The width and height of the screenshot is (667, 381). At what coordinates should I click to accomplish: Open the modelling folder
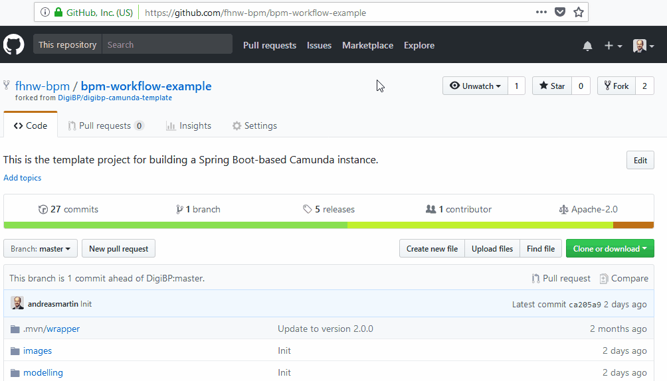click(x=43, y=372)
